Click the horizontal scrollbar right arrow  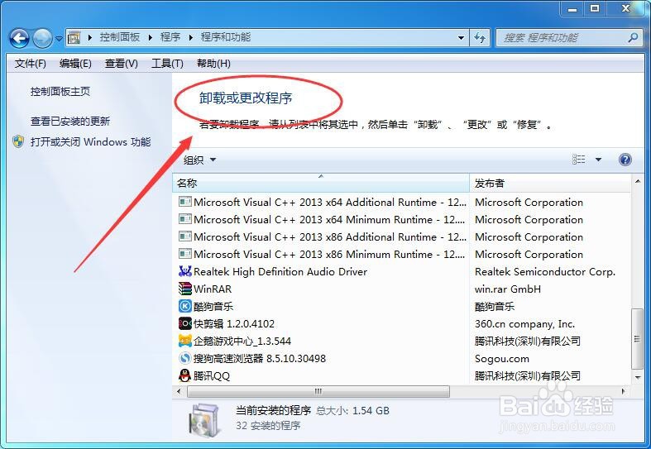coord(624,391)
